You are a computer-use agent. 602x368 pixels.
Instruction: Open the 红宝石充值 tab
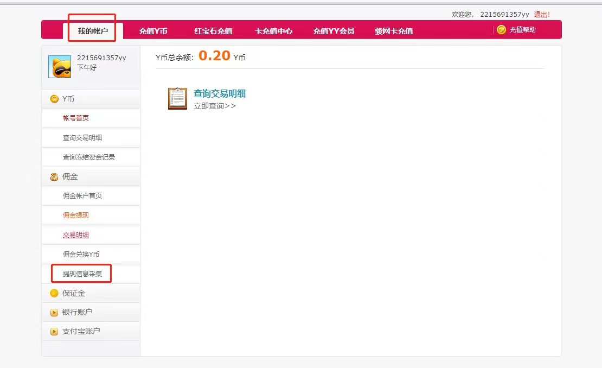click(213, 31)
